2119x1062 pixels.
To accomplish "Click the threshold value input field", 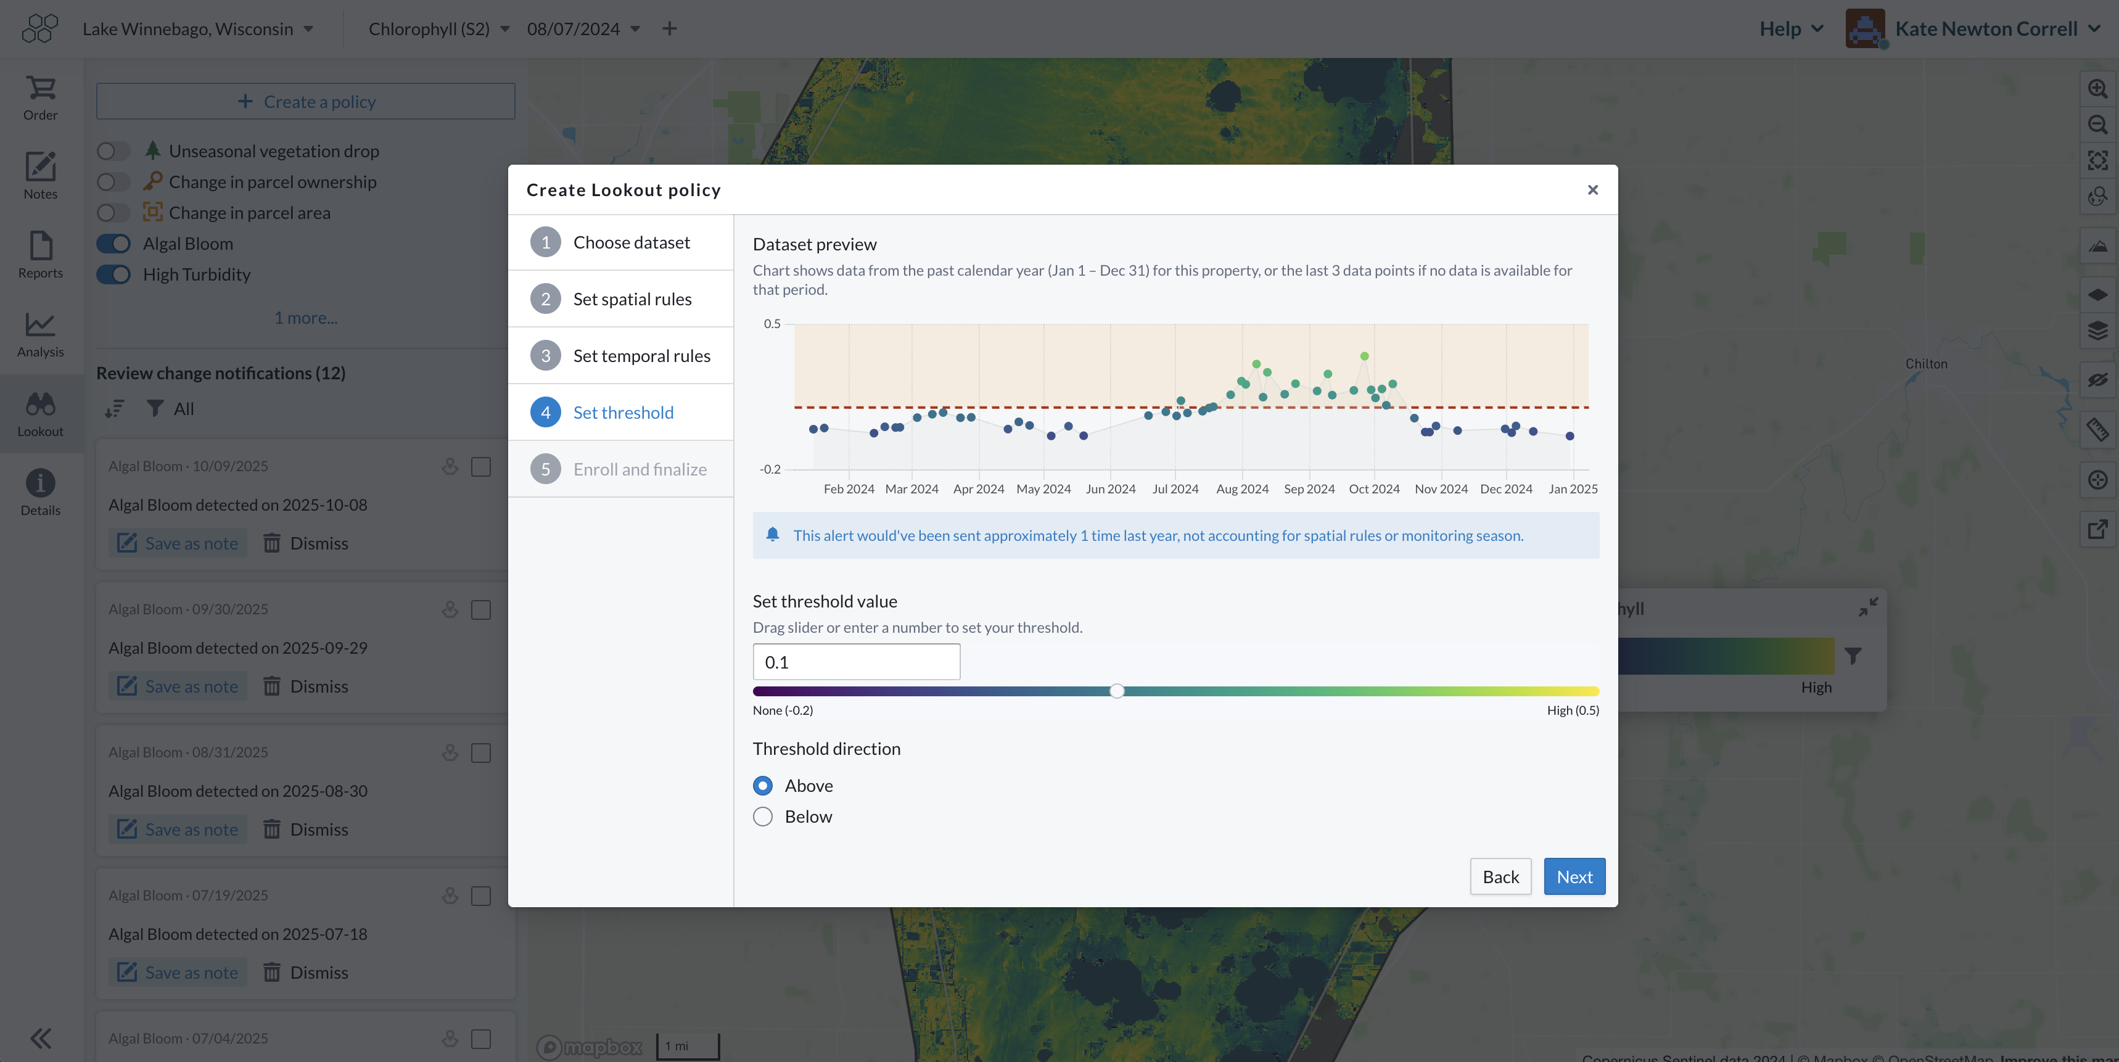I will tap(855, 662).
